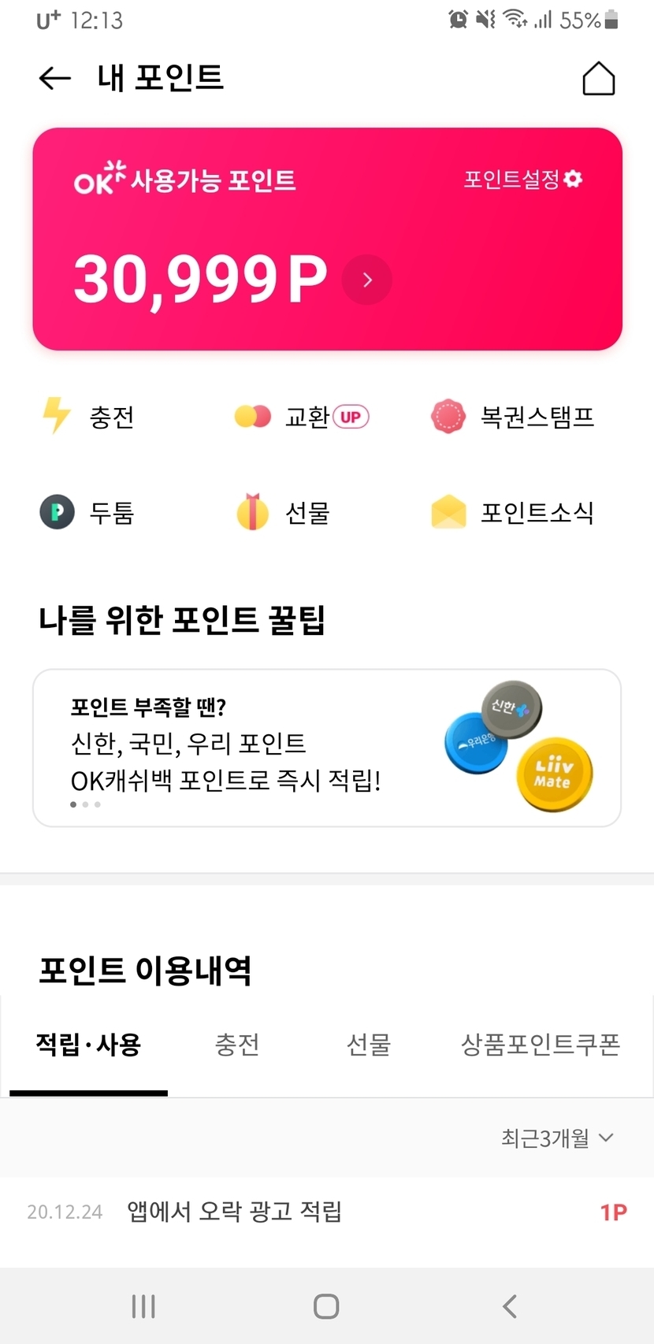Image resolution: width=654 pixels, height=1344 pixels.
Task: Open the 선물 gift icon
Action: tap(252, 512)
